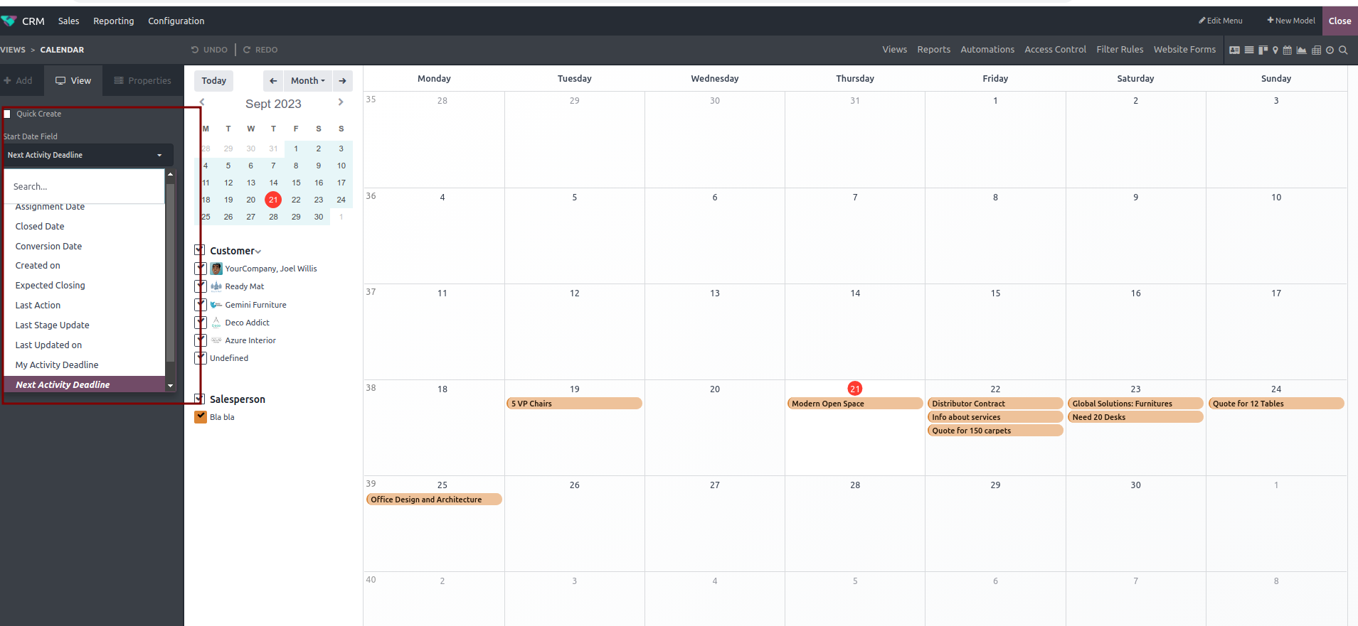Open the Start Date Field dropdown
This screenshot has width=1358, height=626.
point(87,155)
